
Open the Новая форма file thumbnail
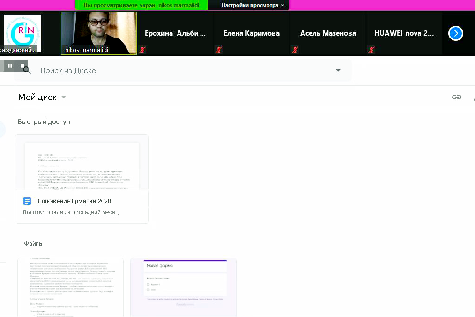tap(183, 287)
